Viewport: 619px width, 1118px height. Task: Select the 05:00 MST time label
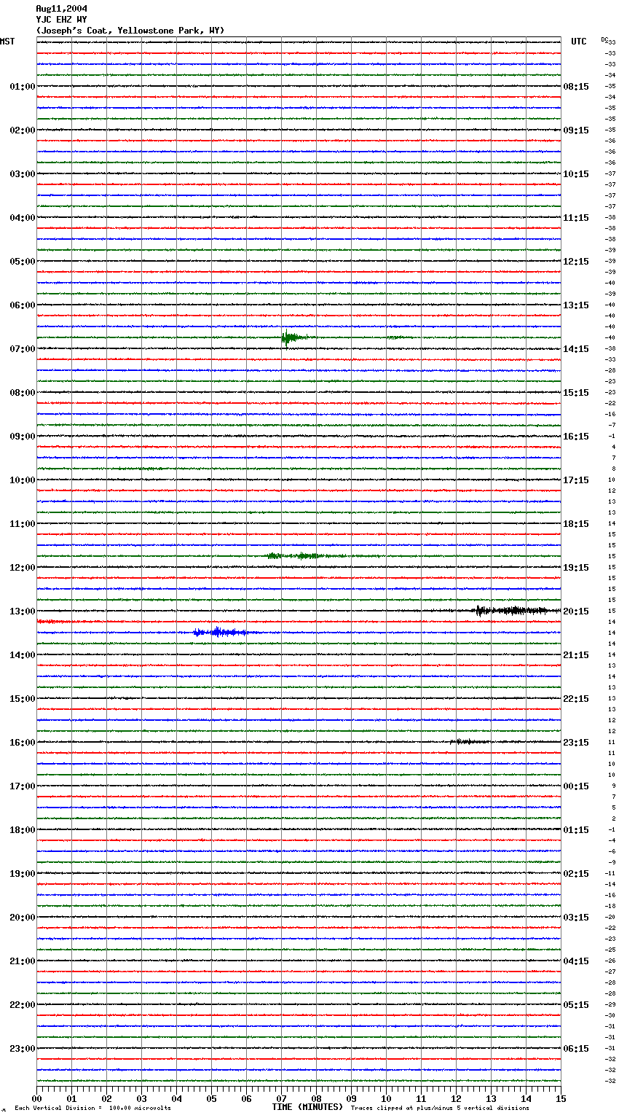tap(23, 262)
